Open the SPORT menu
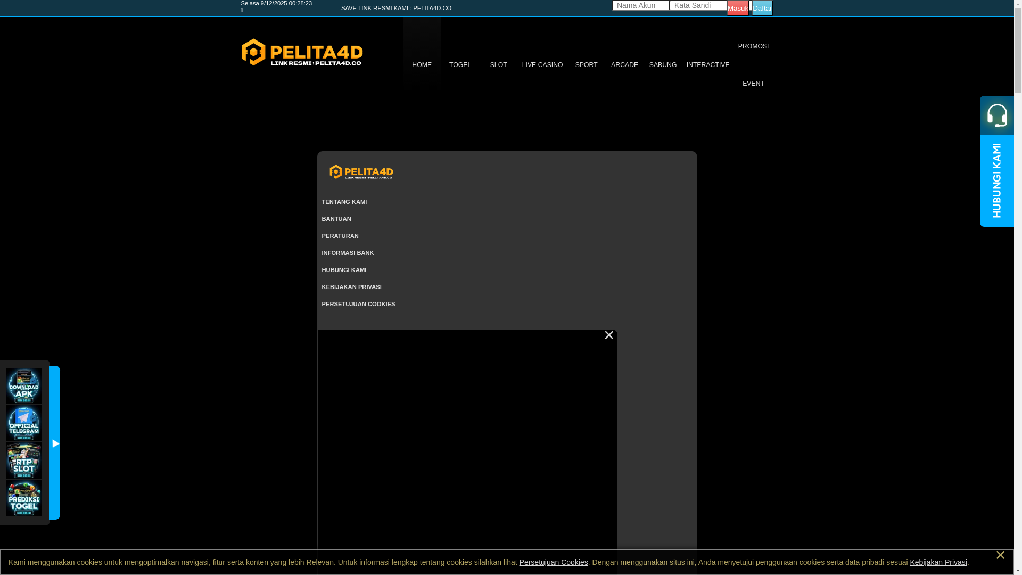 (586, 65)
